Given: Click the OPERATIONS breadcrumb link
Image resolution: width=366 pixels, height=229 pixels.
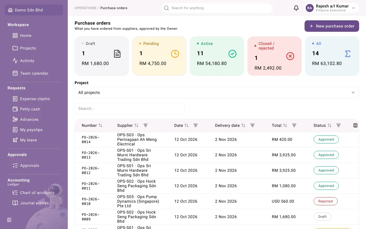Looking at the screenshot, I should (85, 8).
